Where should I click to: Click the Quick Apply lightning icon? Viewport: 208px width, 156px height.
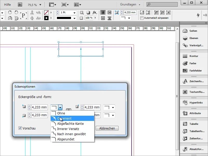pos(198,15)
